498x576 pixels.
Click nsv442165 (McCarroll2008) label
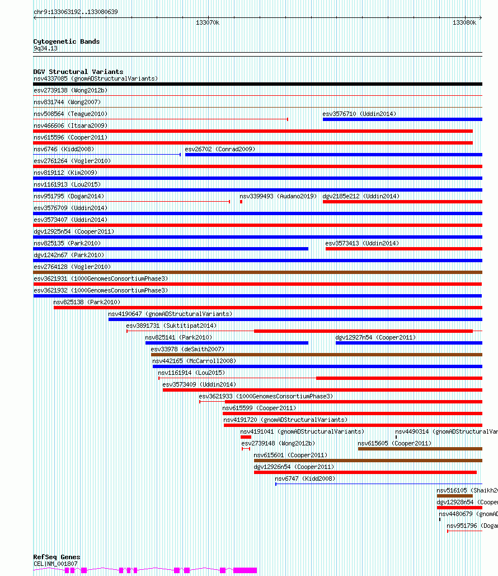[x=194, y=361]
